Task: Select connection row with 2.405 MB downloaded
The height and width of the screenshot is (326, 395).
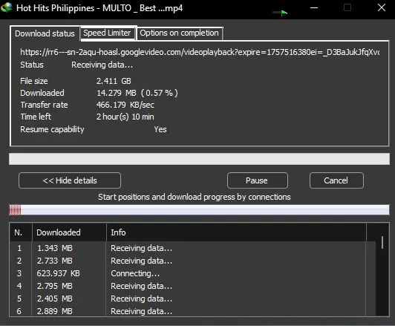Action: [x=193, y=299]
